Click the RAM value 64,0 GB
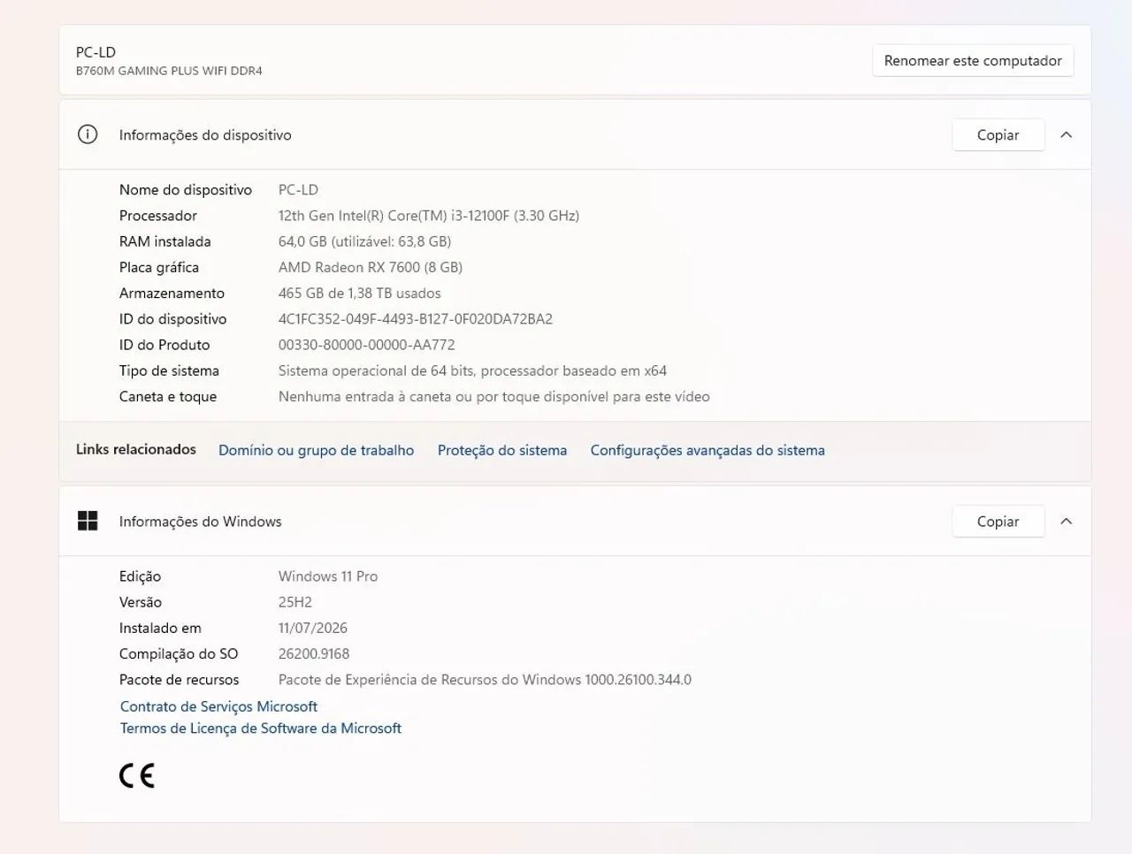This screenshot has height=854, width=1132. (x=364, y=240)
